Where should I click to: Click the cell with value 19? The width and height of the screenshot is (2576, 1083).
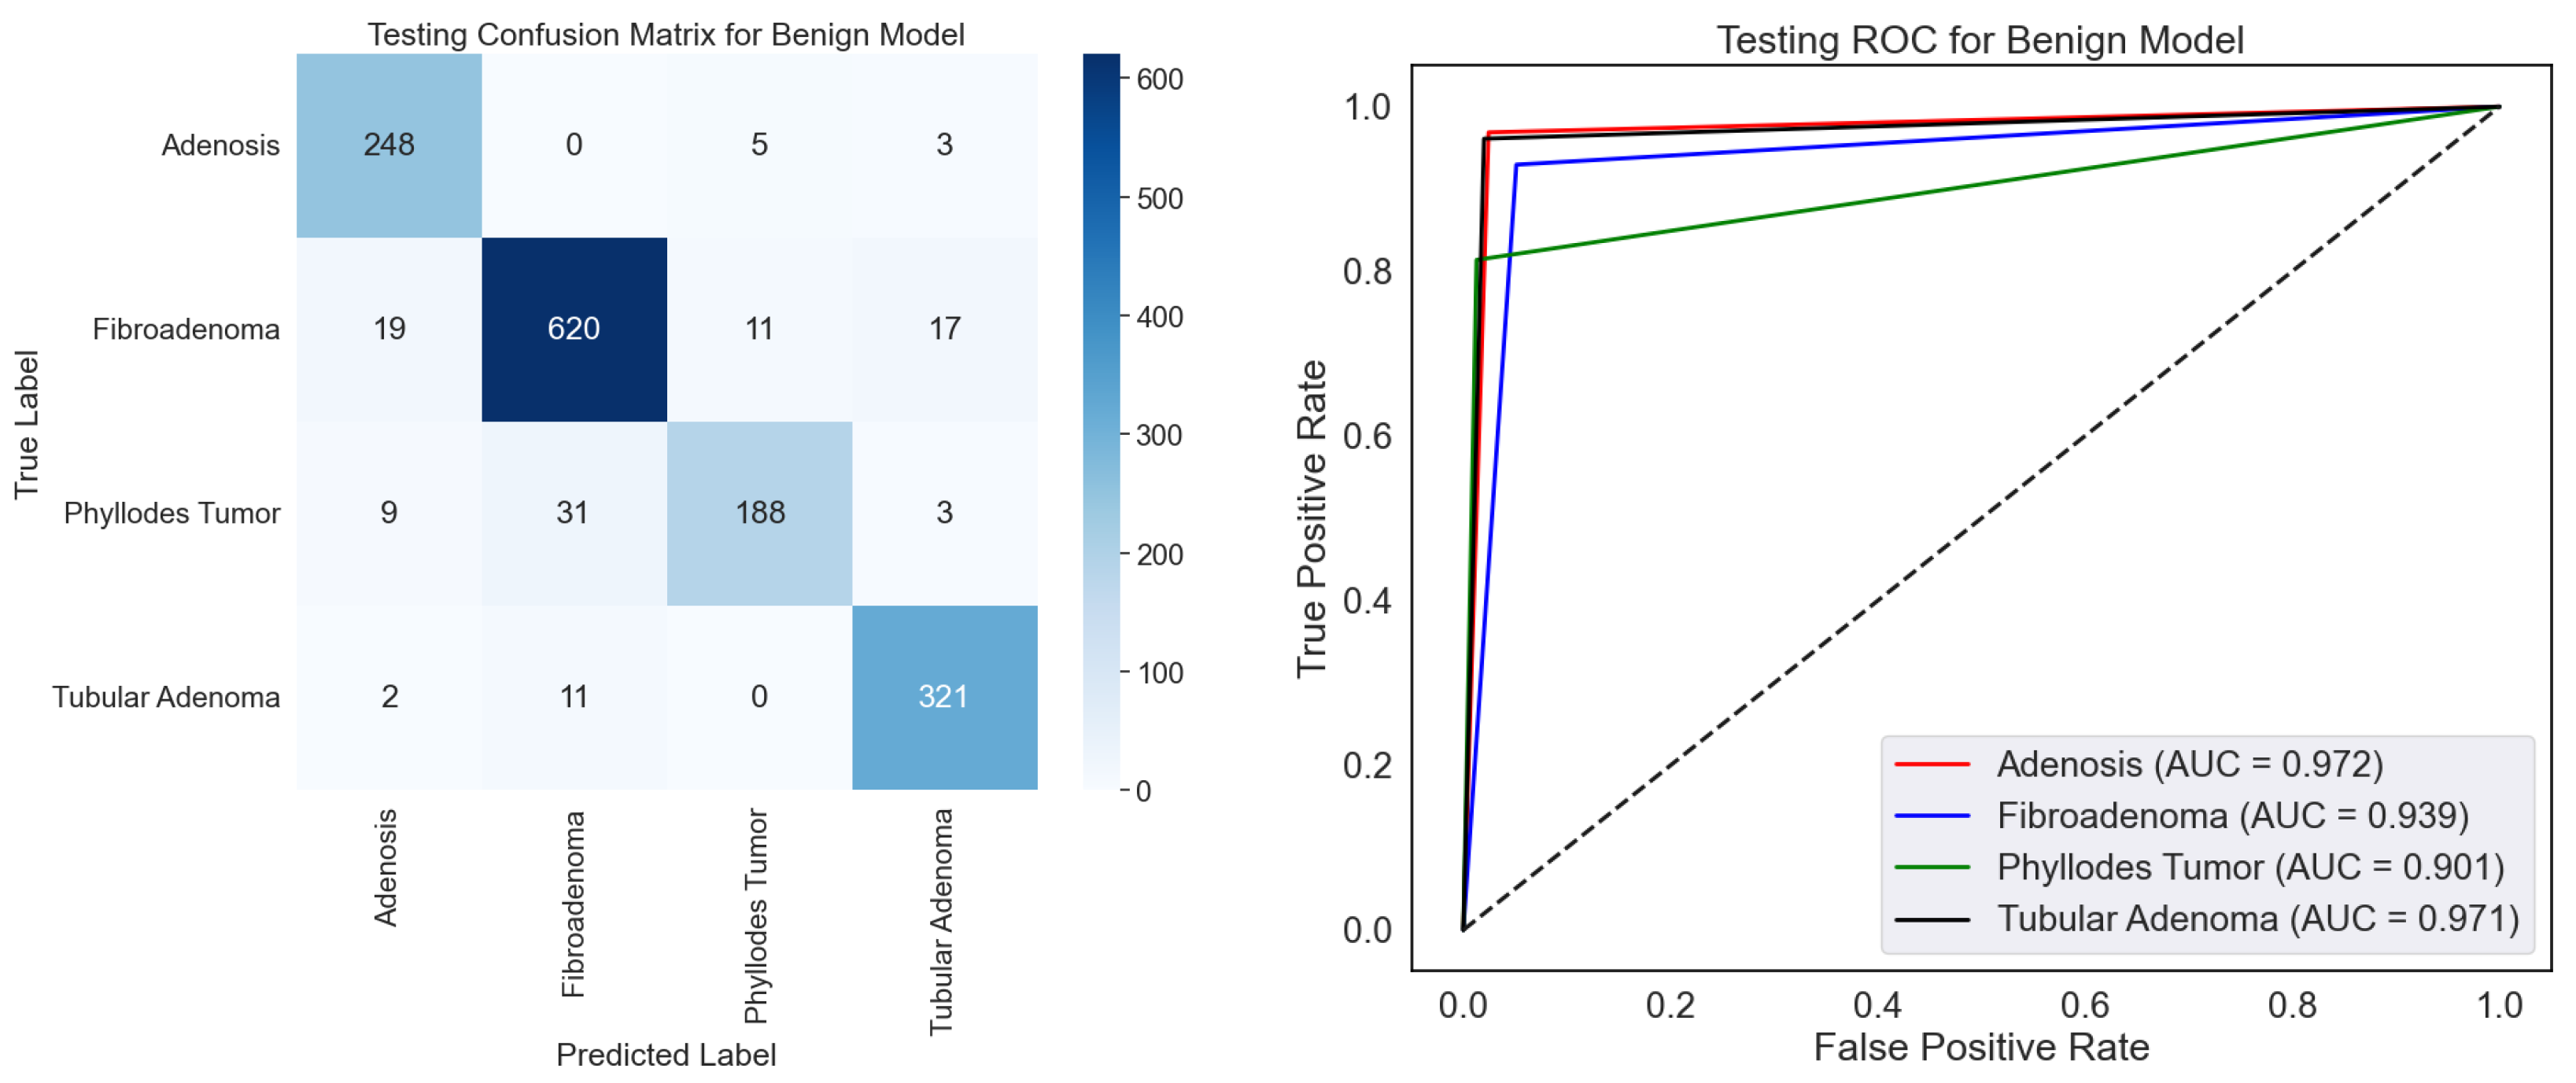(x=389, y=329)
